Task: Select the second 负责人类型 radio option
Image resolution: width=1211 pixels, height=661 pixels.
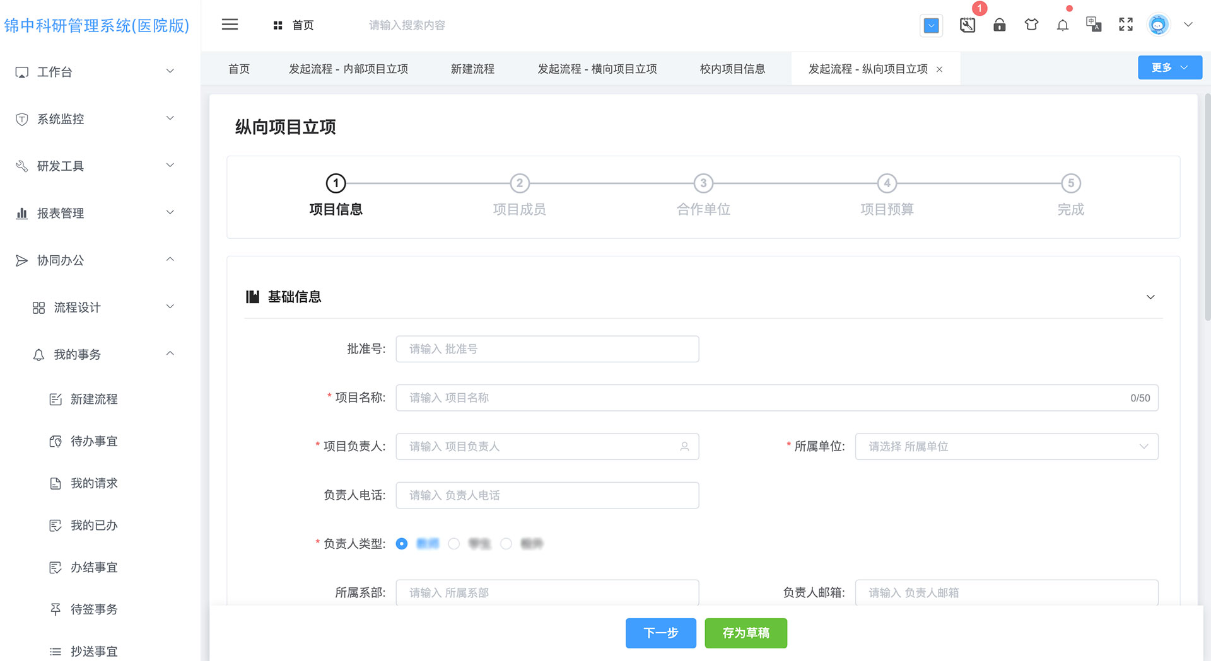Action: coord(454,544)
